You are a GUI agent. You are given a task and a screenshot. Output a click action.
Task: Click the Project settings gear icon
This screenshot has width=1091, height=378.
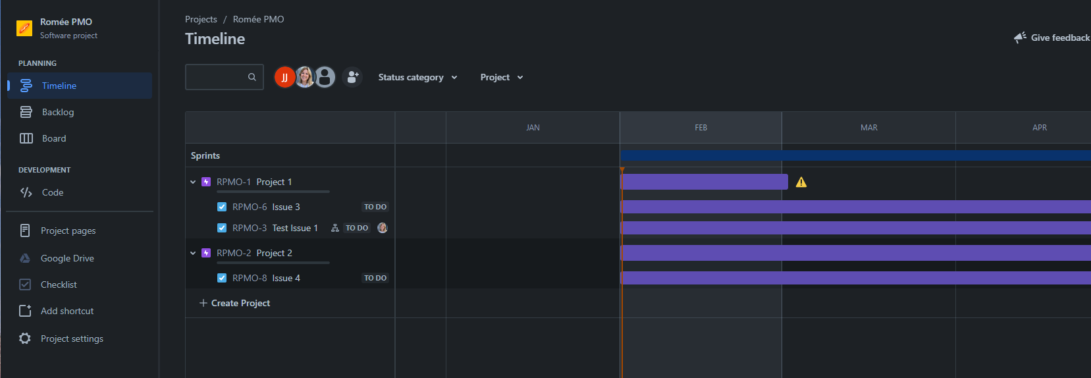25,338
